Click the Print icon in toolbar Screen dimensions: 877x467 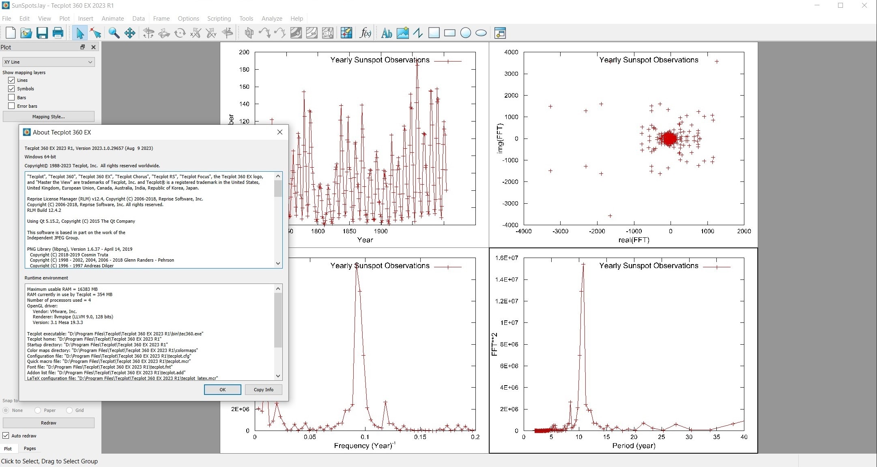pyautogui.click(x=58, y=33)
